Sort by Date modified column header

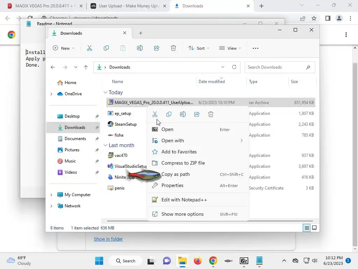(x=212, y=82)
